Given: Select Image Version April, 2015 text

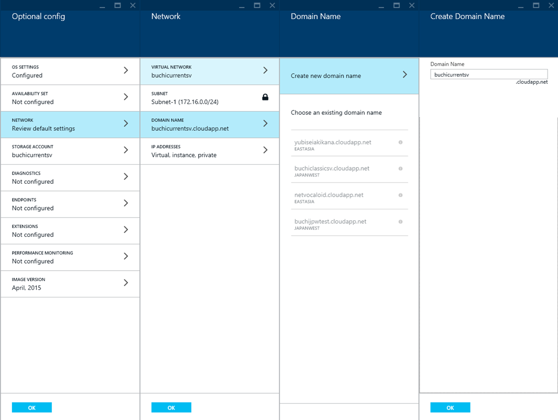Looking at the screenshot, I should [x=26, y=288].
